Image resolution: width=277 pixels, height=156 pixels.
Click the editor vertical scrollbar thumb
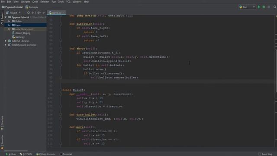tap(276, 71)
